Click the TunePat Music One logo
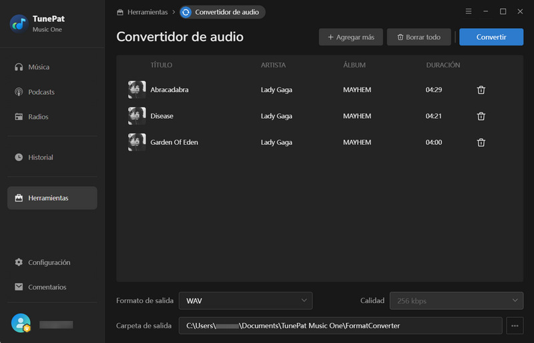 point(19,24)
